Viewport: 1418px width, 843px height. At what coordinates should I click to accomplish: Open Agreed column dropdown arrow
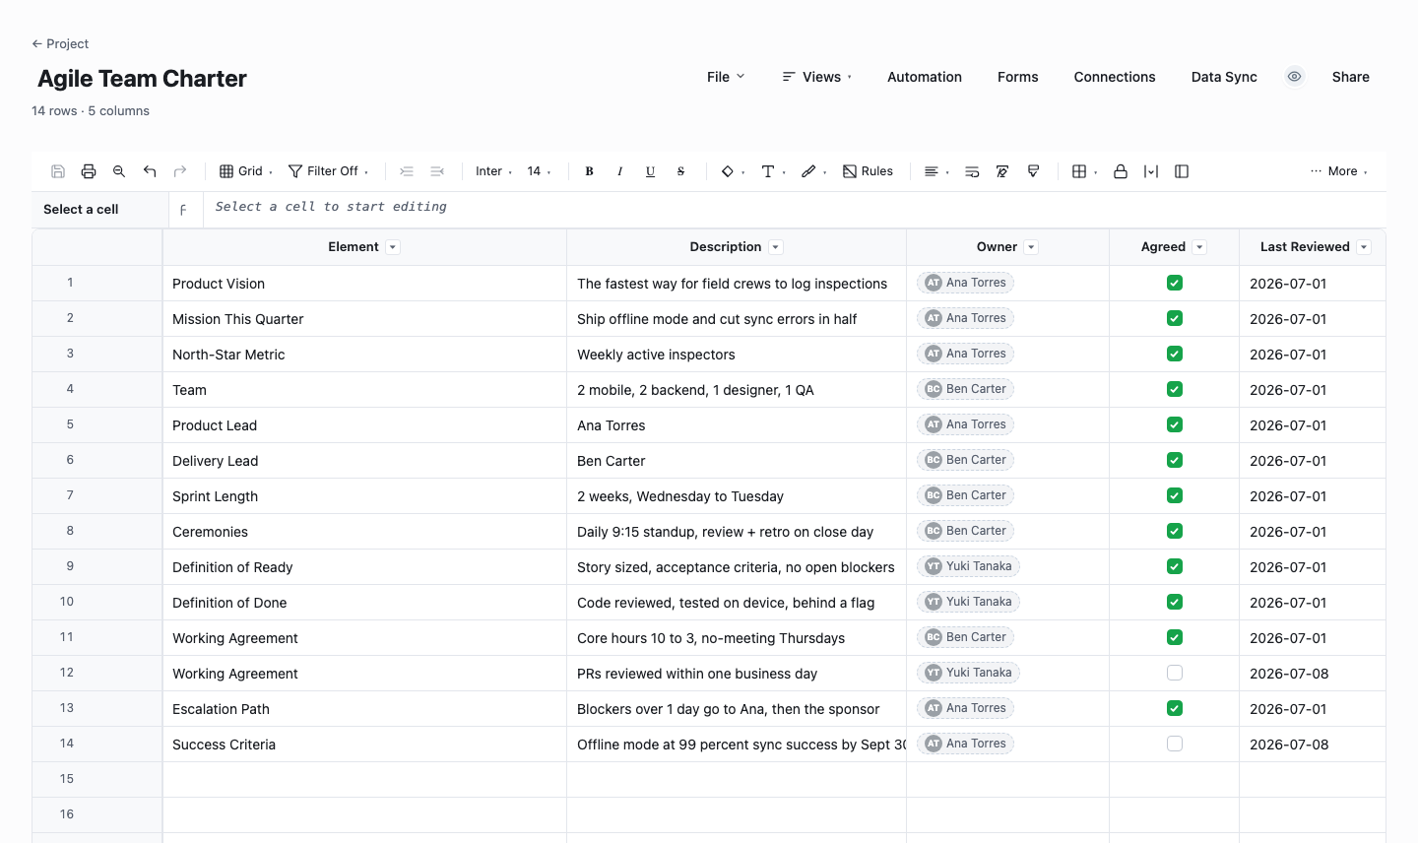click(1199, 247)
